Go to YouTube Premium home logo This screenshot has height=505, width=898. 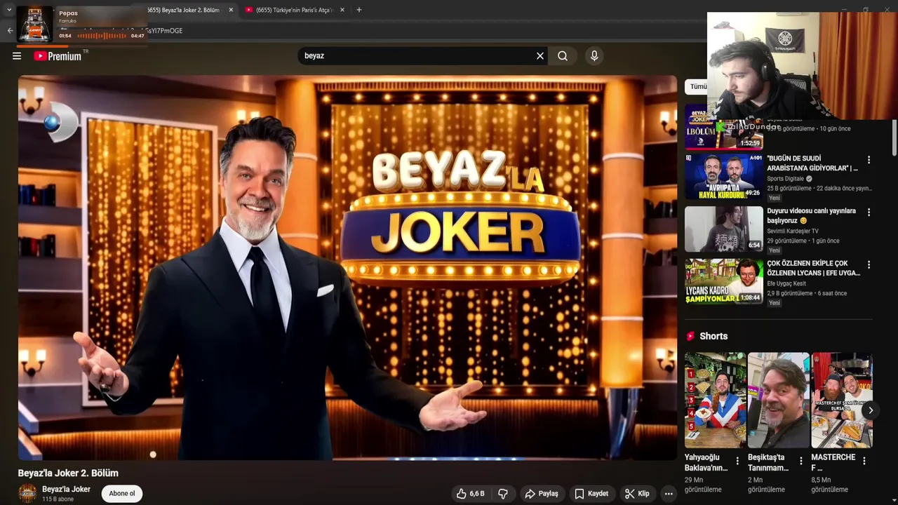[58, 56]
